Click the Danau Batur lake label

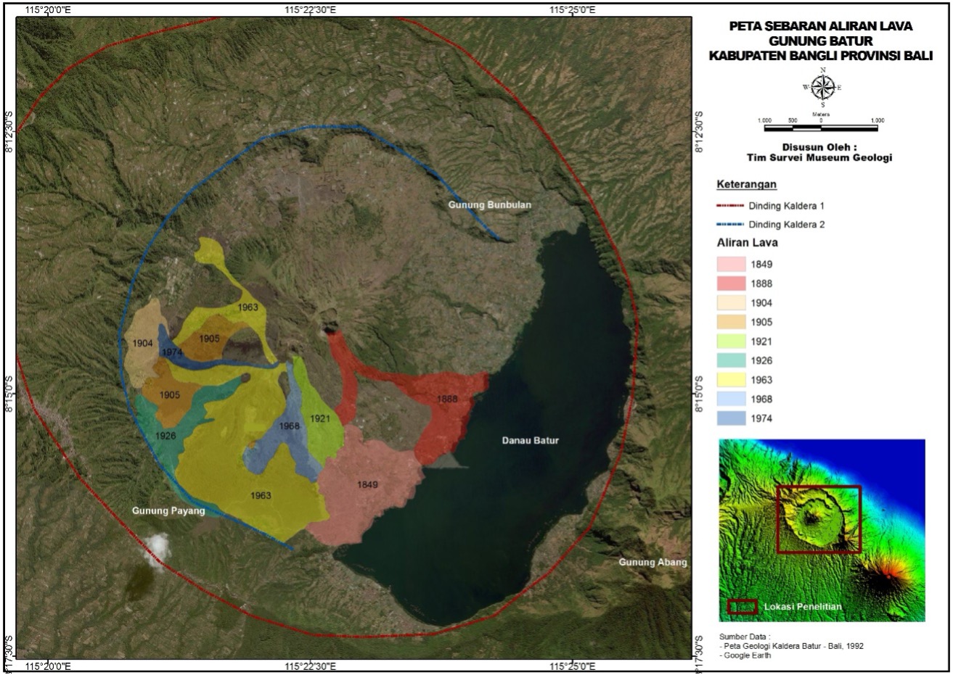530,440
